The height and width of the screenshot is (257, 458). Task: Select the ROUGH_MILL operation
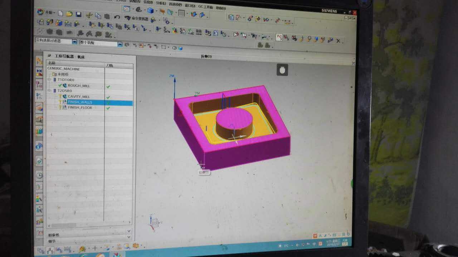[x=79, y=86]
